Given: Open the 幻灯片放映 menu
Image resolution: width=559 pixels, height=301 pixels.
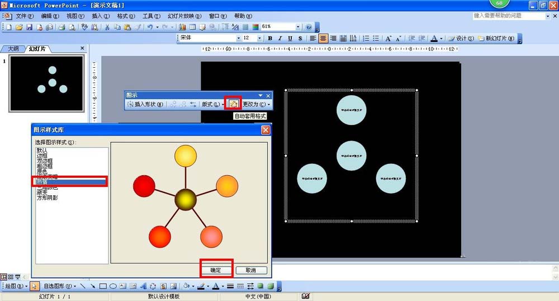Looking at the screenshot, I should point(184,16).
